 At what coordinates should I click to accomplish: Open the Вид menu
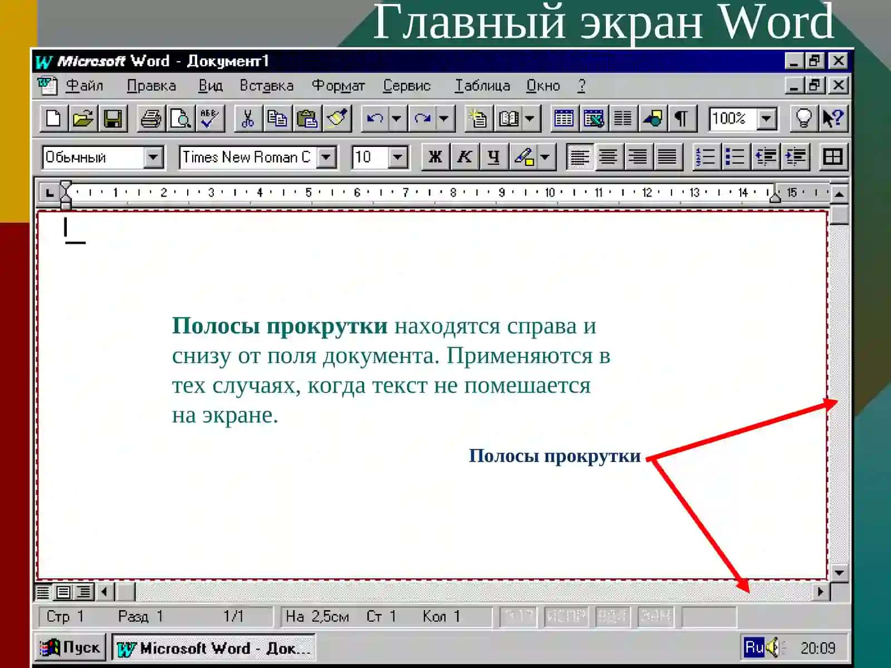[x=210, y=86]
